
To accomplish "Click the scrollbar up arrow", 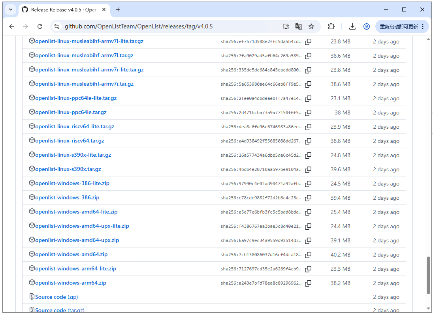I will click(428, 39).
